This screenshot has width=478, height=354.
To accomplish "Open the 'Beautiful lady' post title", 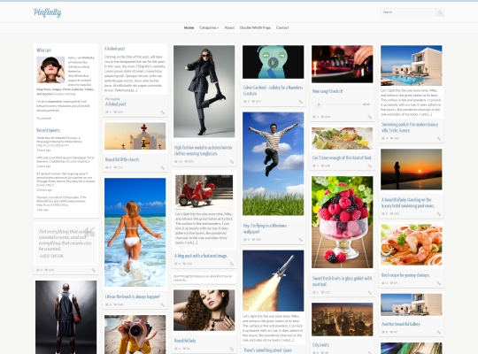I will click(x=185, y=341).
